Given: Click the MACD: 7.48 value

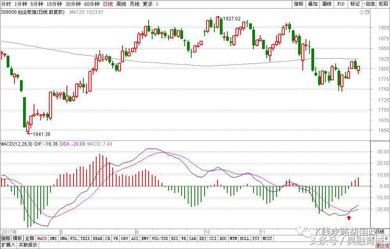Looking at the screenshot, I should pos(100,144).
